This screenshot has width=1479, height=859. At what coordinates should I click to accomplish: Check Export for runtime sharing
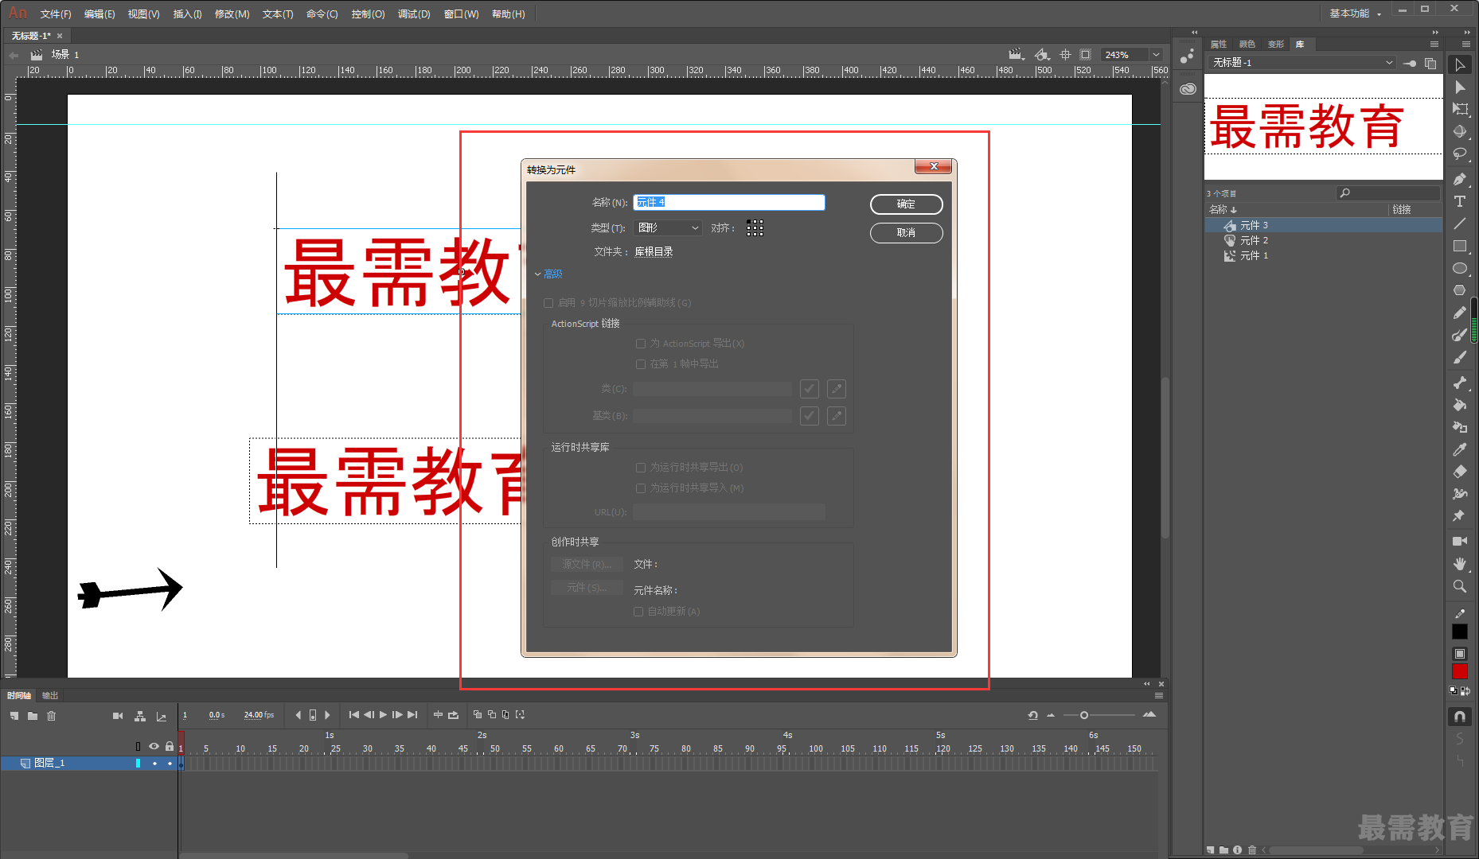click(x=641, y=468)
